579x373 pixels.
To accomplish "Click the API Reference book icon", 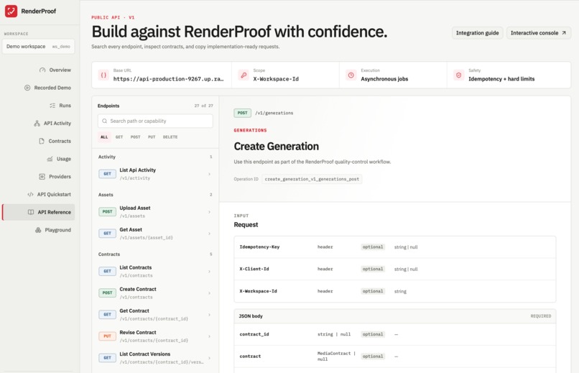I will pyautogui.click(x=31, y=212).
